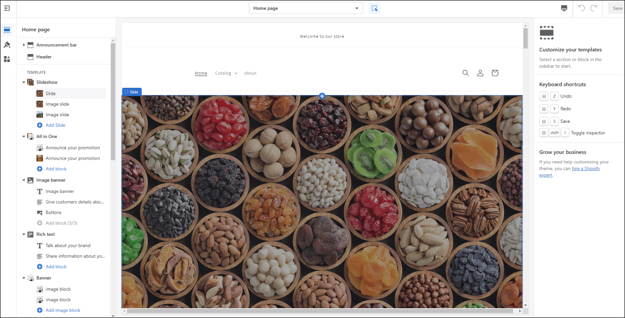Collapse the Slideshow section

(24, 82)
